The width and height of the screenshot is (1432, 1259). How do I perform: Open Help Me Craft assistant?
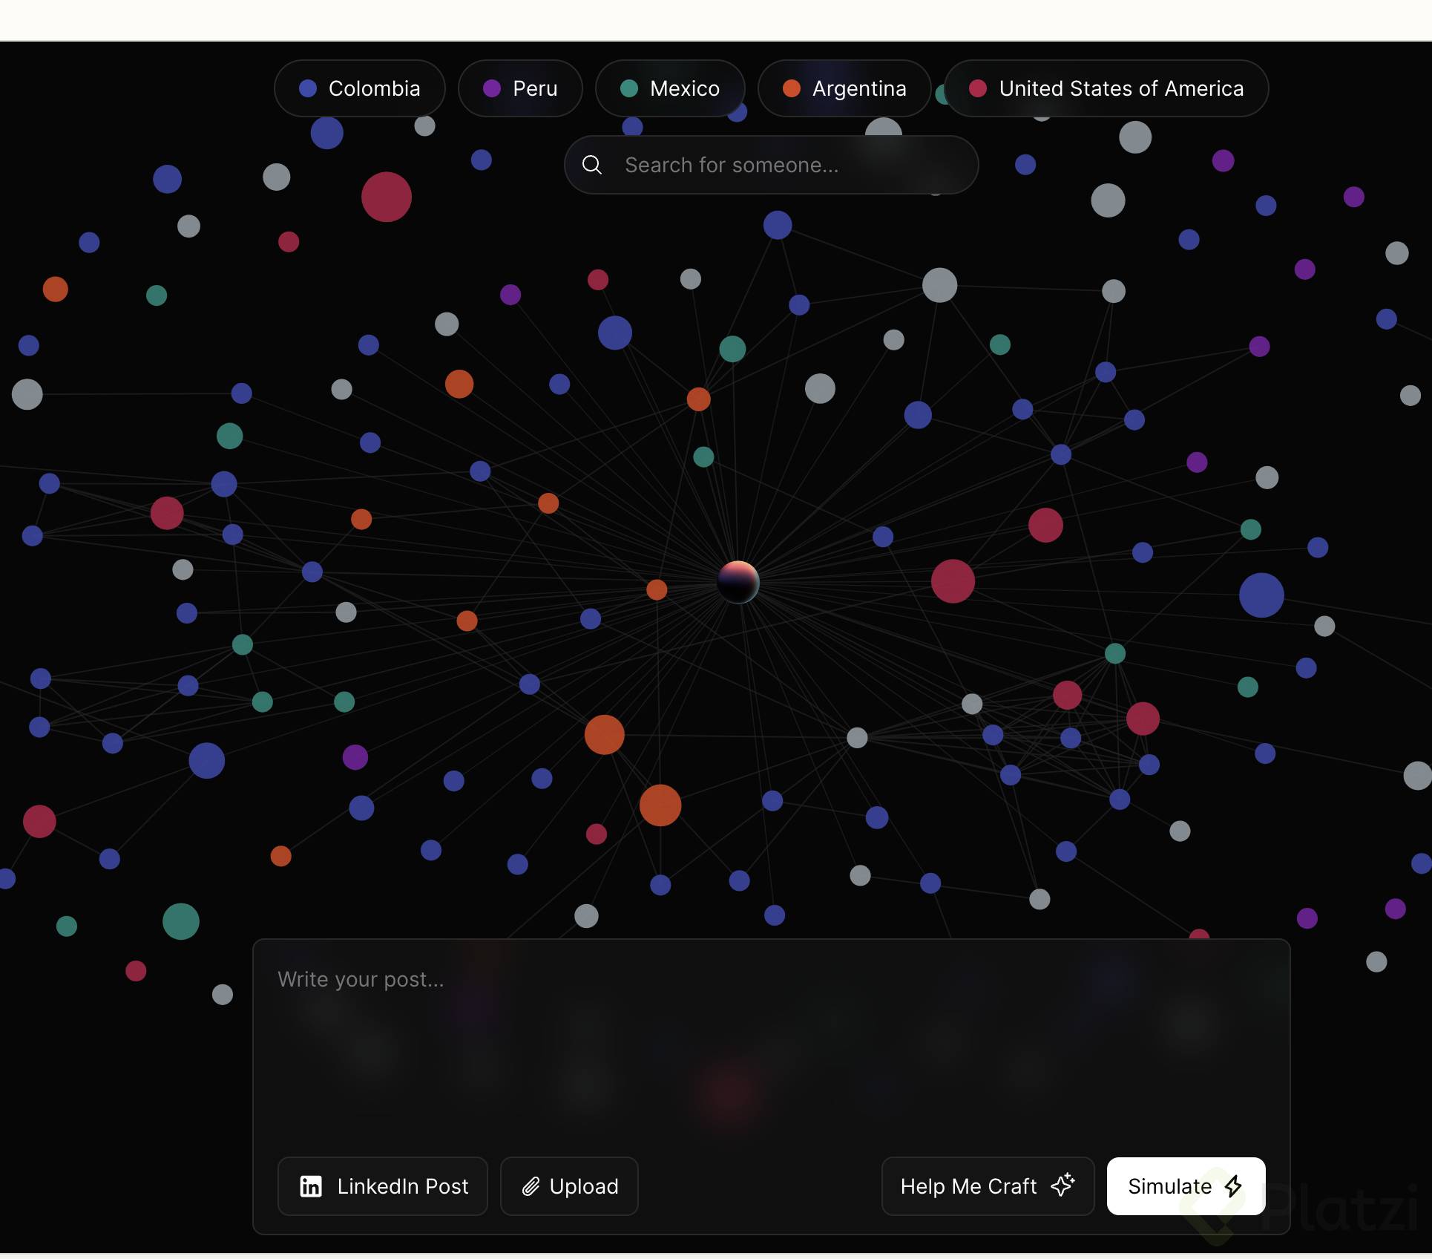point(987,1186)
